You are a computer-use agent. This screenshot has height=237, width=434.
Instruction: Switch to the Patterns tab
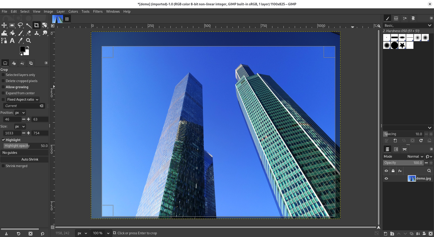pyautogui.click(x=396, y=18)
